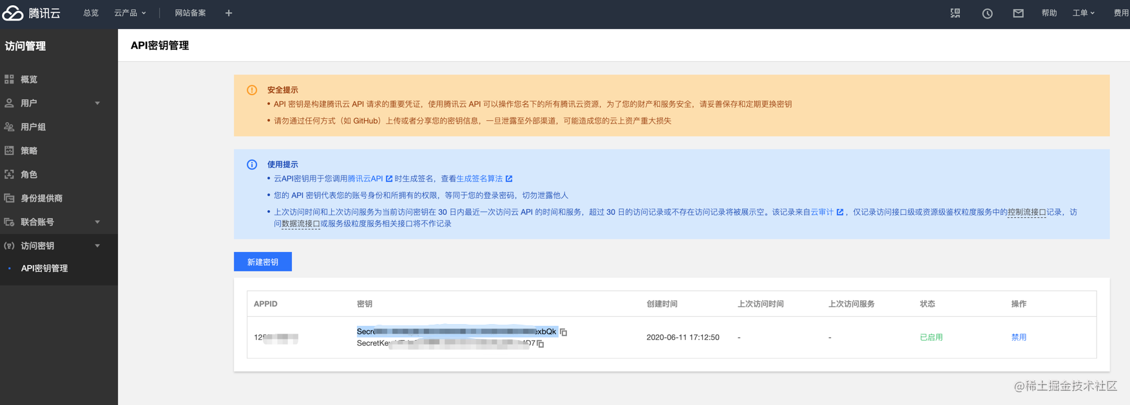Viewport: 1130px width, 405px height.
Task: Open the 总览 overview menu item
Action: pyautogui.click(x=91, y=13)
